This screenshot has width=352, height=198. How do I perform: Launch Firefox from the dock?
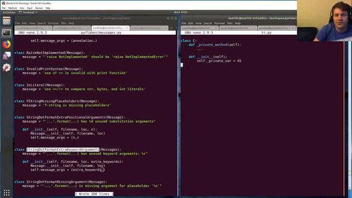[7, 44]
